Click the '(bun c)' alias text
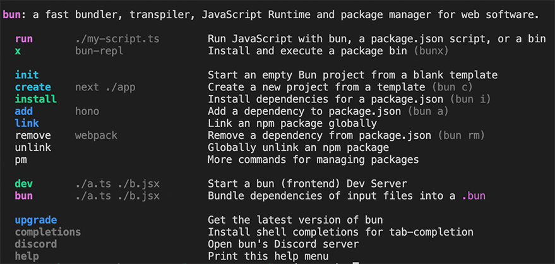 (452, 87)
